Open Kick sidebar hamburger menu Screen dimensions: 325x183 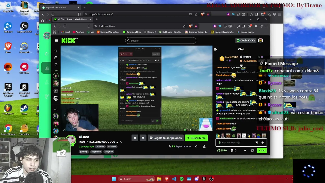(56, 41)
